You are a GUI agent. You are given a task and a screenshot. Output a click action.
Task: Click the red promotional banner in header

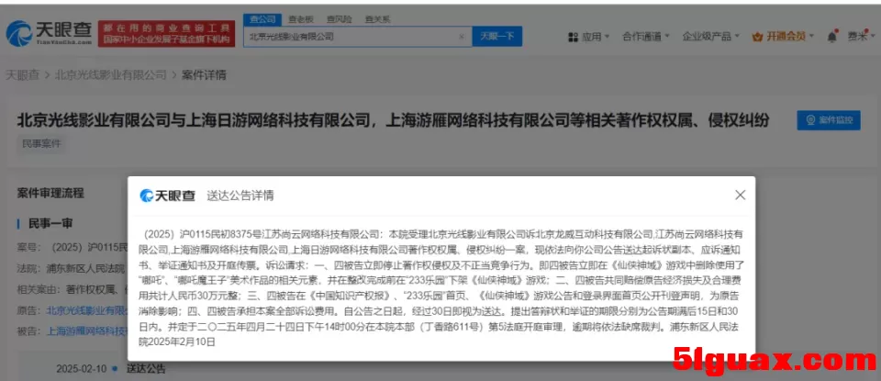166,34
